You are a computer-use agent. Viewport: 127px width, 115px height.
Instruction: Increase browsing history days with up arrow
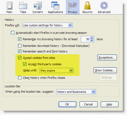coord(92,38)
